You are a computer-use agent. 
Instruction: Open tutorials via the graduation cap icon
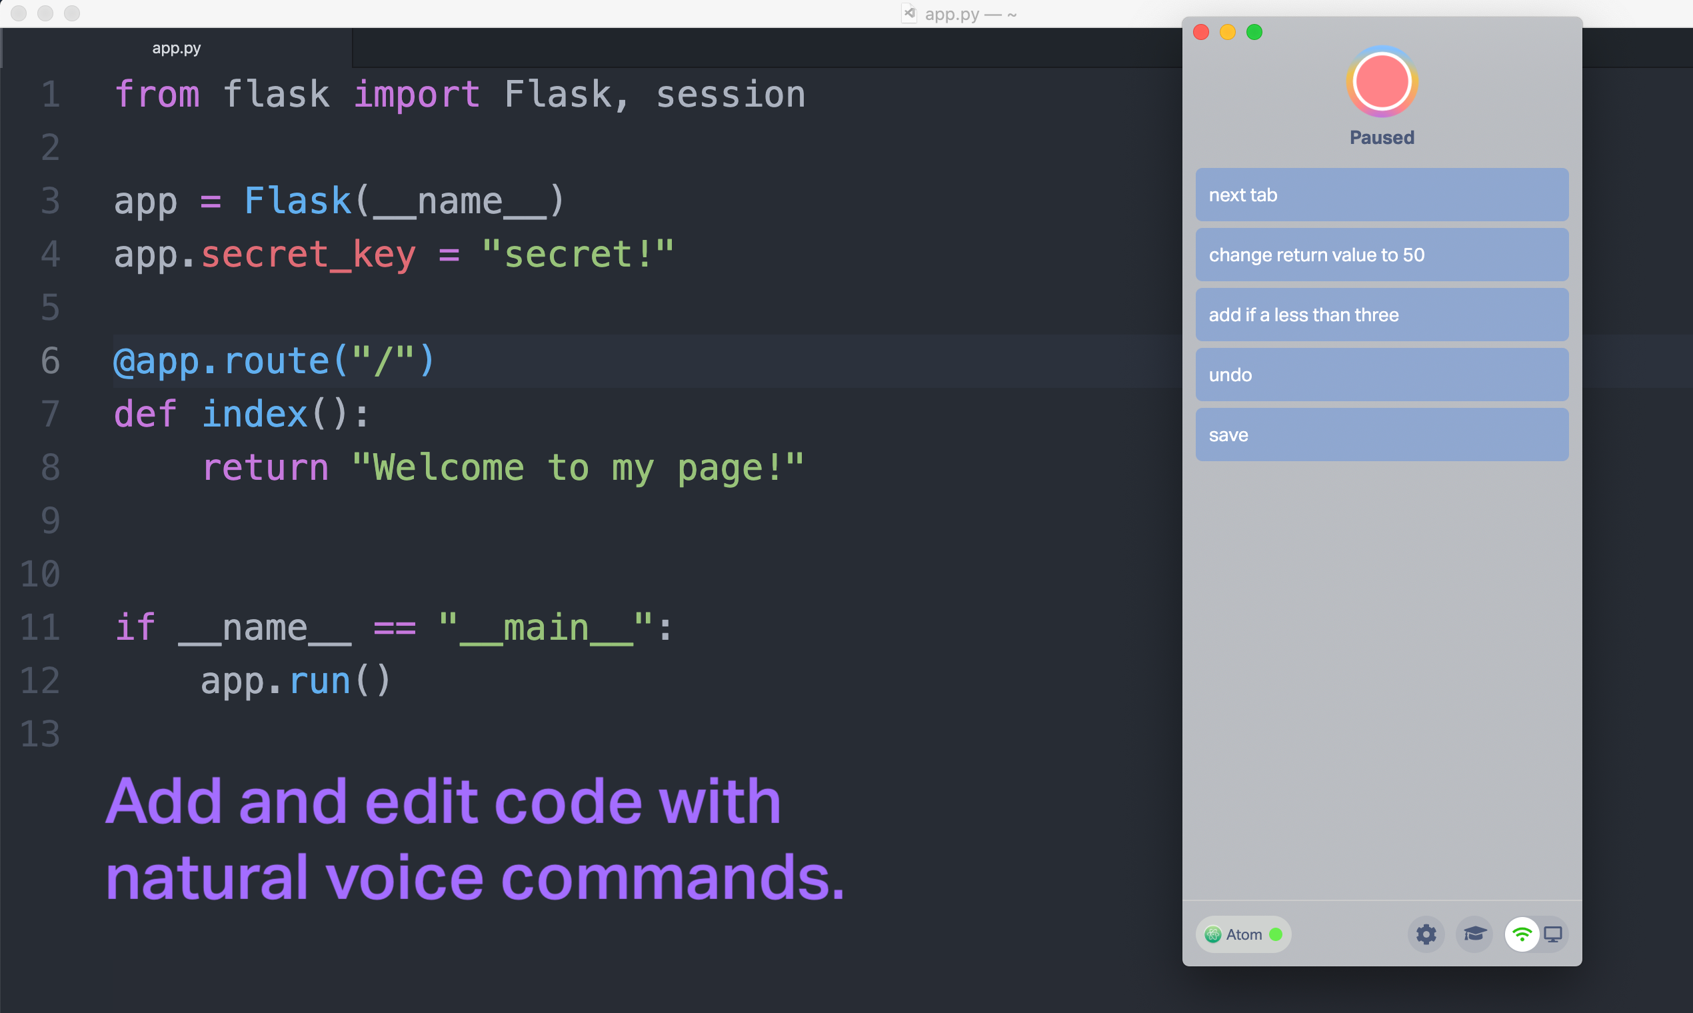point(1474,934)
